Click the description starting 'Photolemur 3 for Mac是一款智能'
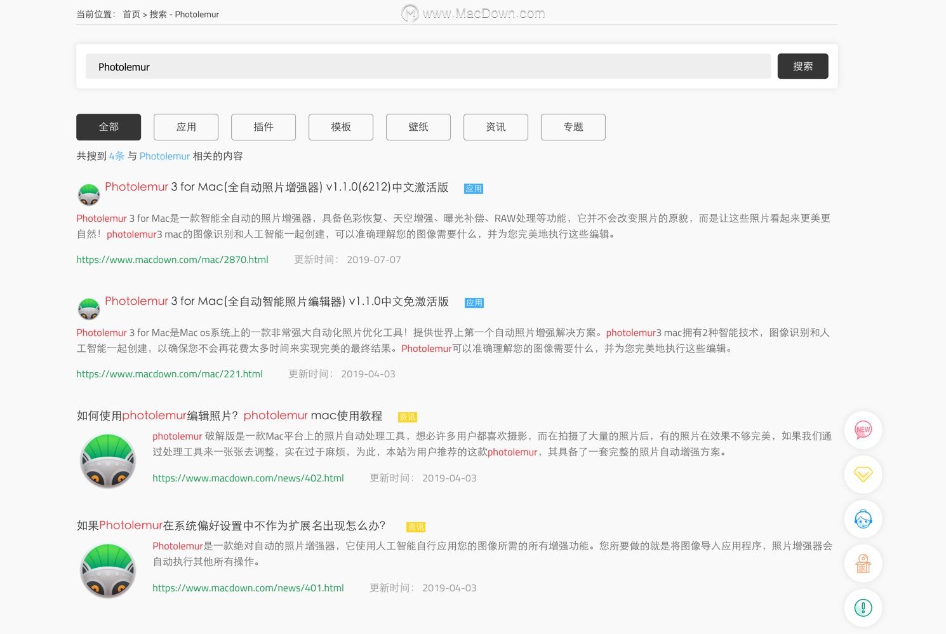Viewport: 946px width, 634px height. click(x=453, y=226)
